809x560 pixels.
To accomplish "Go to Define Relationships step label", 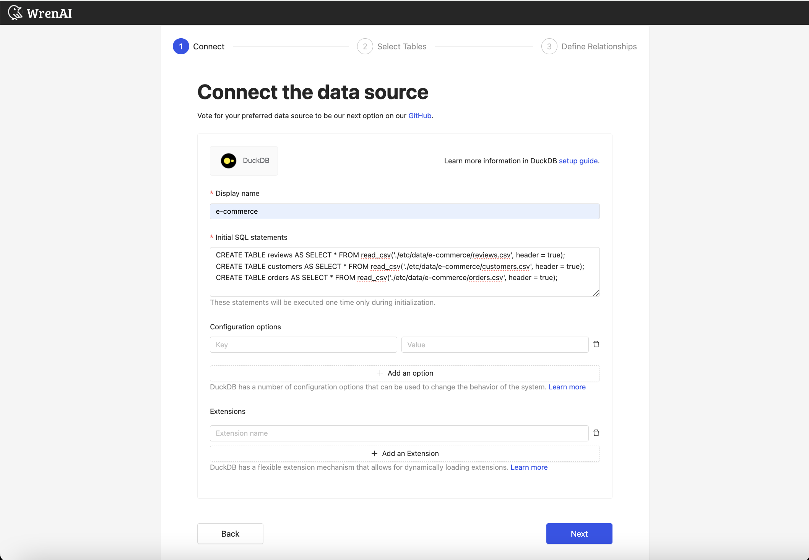I will [599, 46].
